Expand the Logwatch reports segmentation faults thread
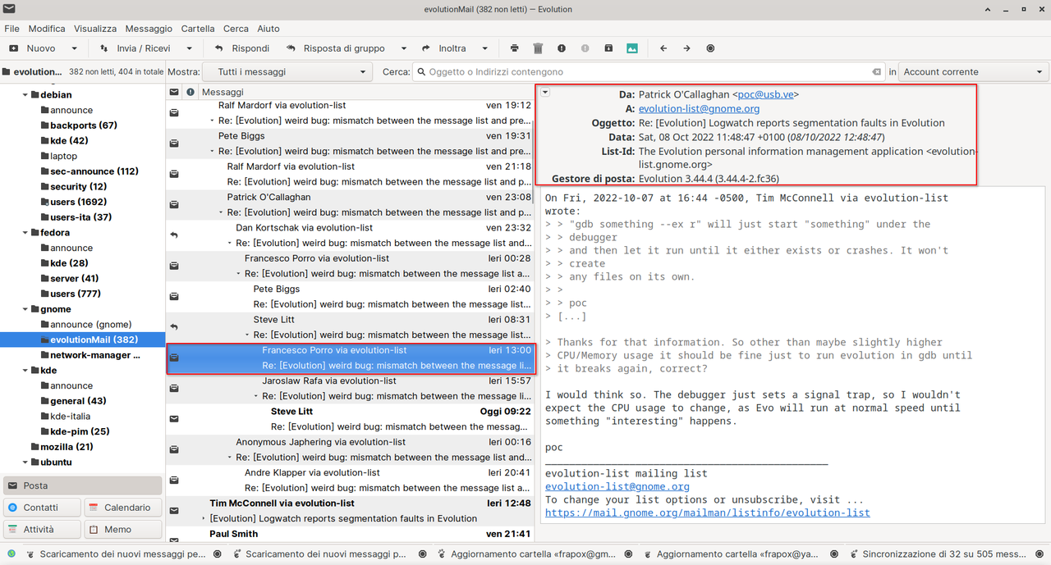 [x=204, y=518]
